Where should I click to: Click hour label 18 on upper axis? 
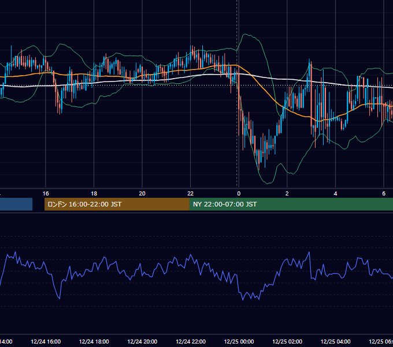(94, 194)
